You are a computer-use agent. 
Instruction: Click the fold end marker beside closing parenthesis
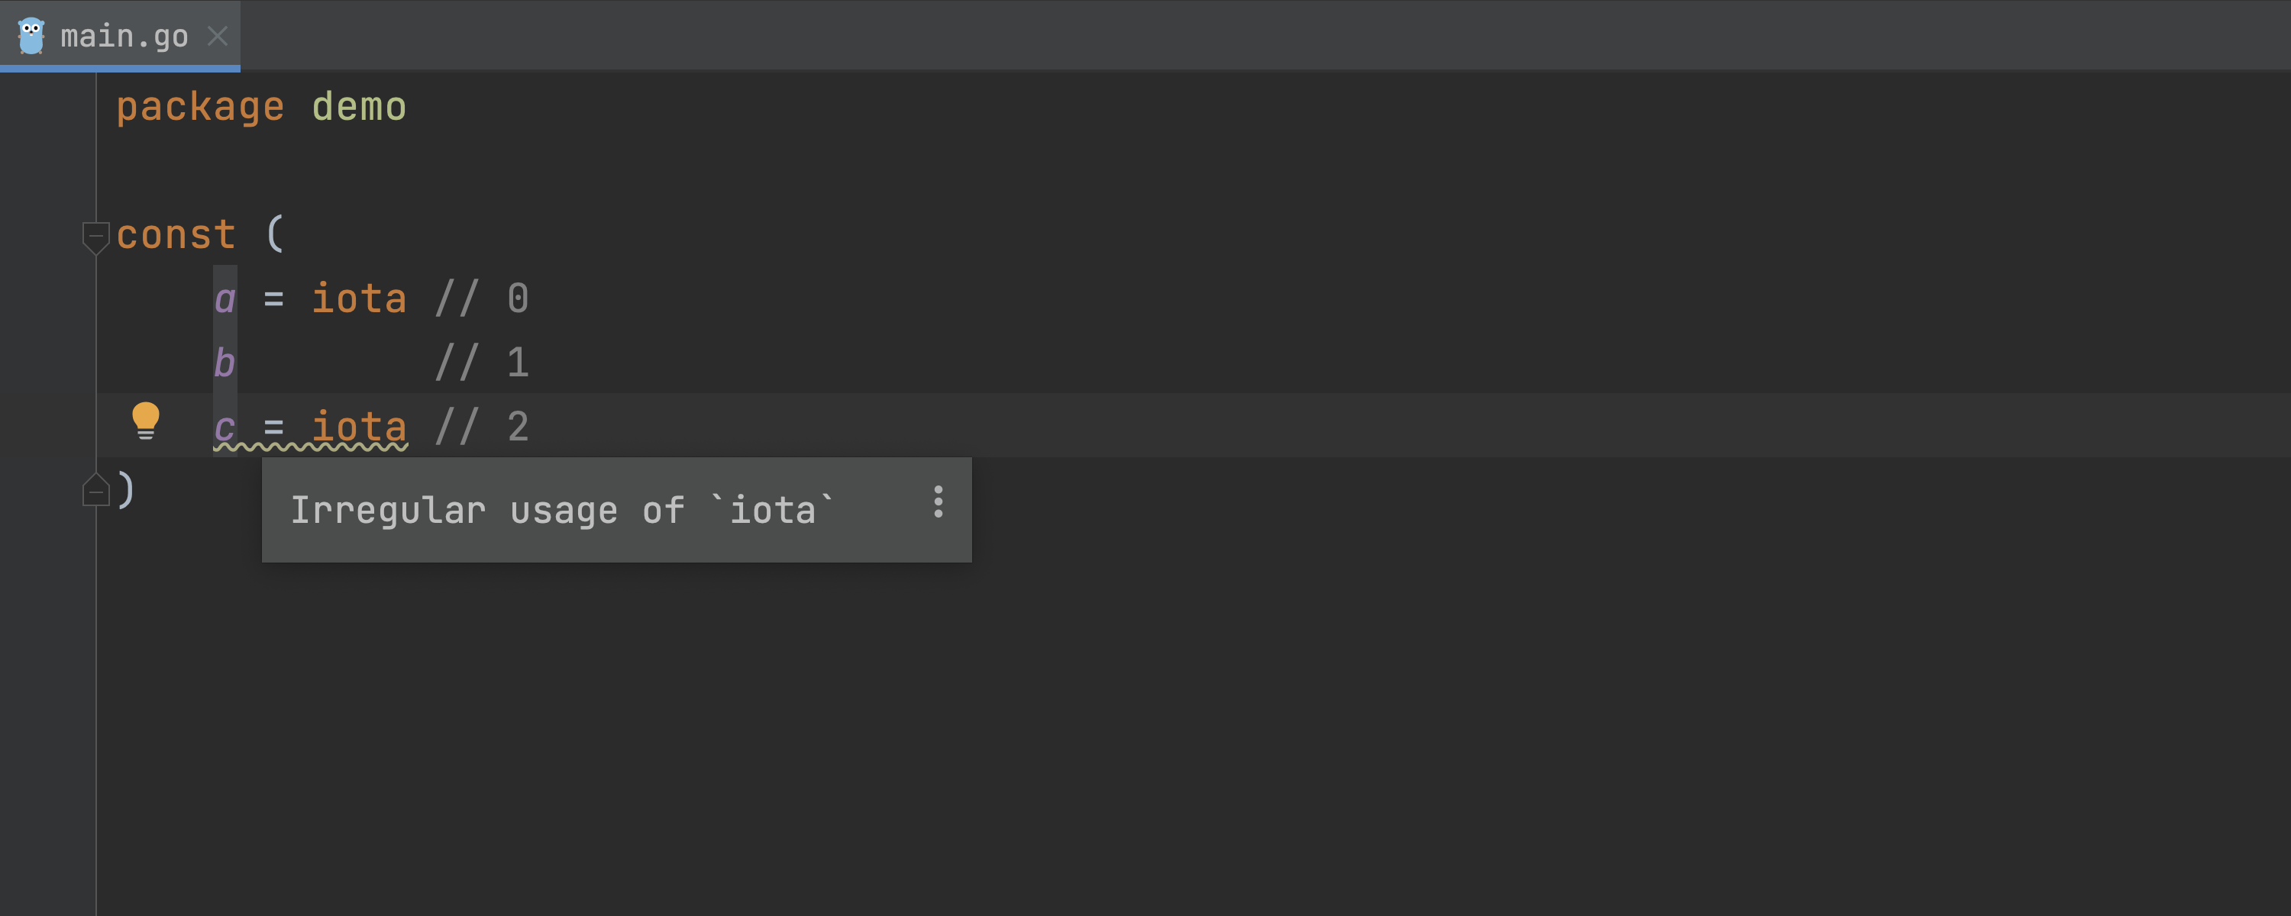click(x=95, y=490)
